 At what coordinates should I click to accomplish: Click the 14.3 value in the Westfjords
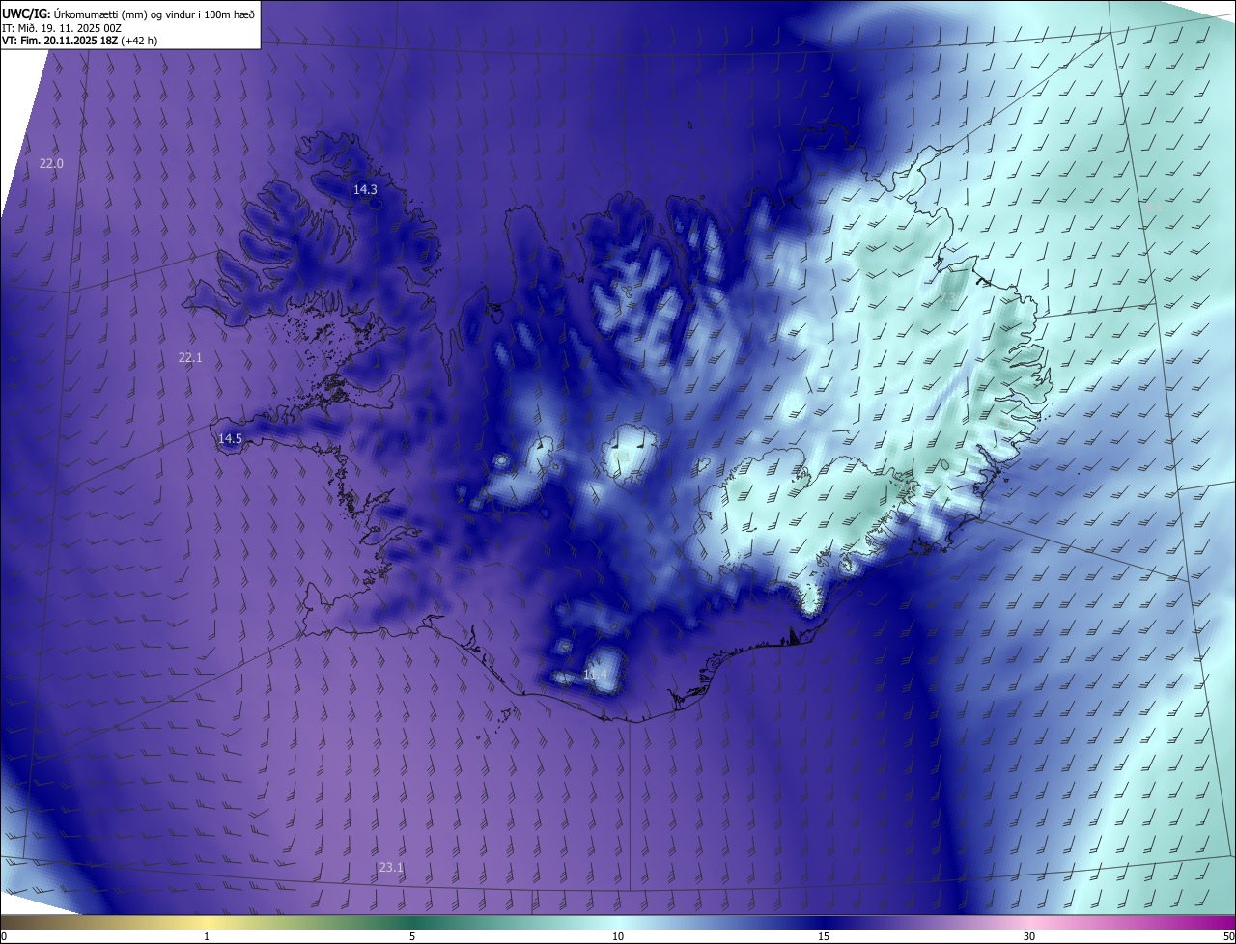click(x=365, y=190)
